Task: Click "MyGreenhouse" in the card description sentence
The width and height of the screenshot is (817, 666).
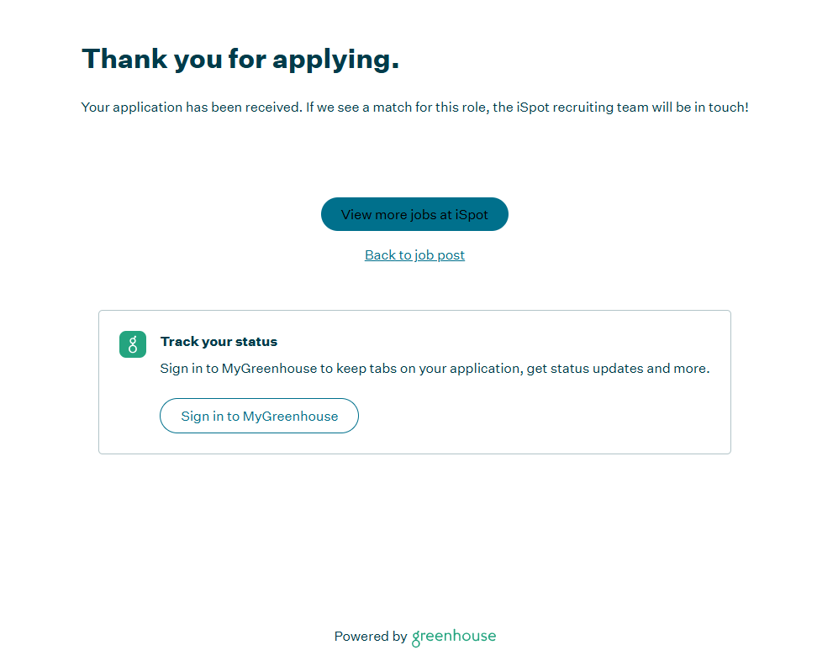Action: [269, 369]
